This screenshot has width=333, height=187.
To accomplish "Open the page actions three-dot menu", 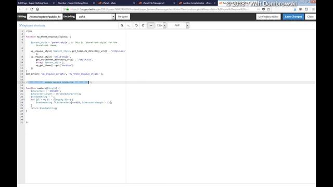I will [258, 9].
